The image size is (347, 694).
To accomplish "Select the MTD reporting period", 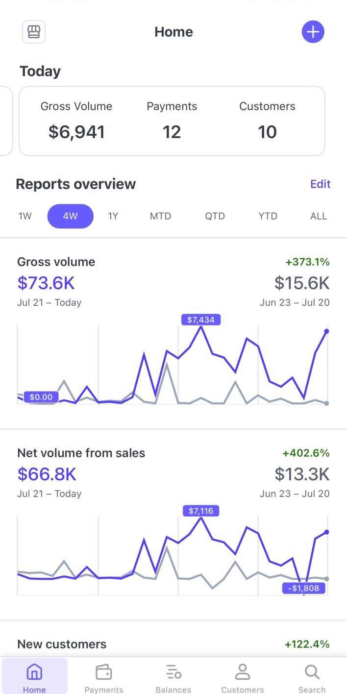I will pyautogui.click(x=160, y=216).
